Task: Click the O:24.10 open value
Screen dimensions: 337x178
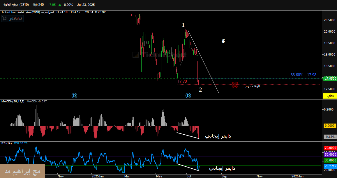Action: click(x=62, y=12)
